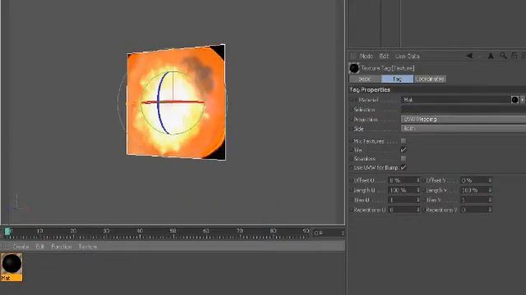
Task: Click the Offset V stepper arrows
Action: [x=490, y=180]
